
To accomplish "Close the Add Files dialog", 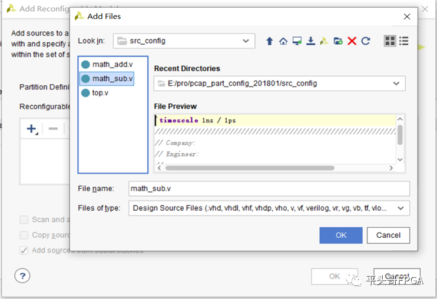I will coord(406,16).
